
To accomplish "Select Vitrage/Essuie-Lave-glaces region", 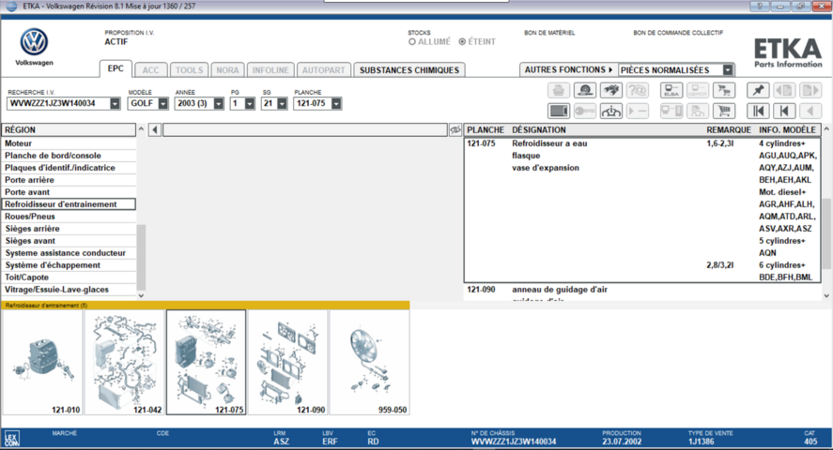I will 69,290.
